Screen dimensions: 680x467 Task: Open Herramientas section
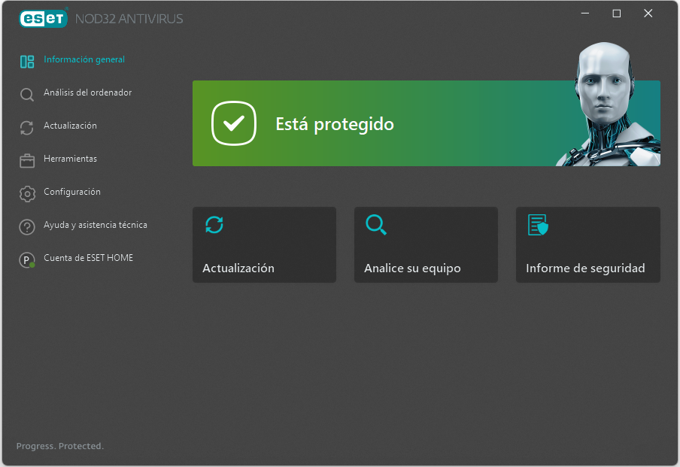coord(70,159)
